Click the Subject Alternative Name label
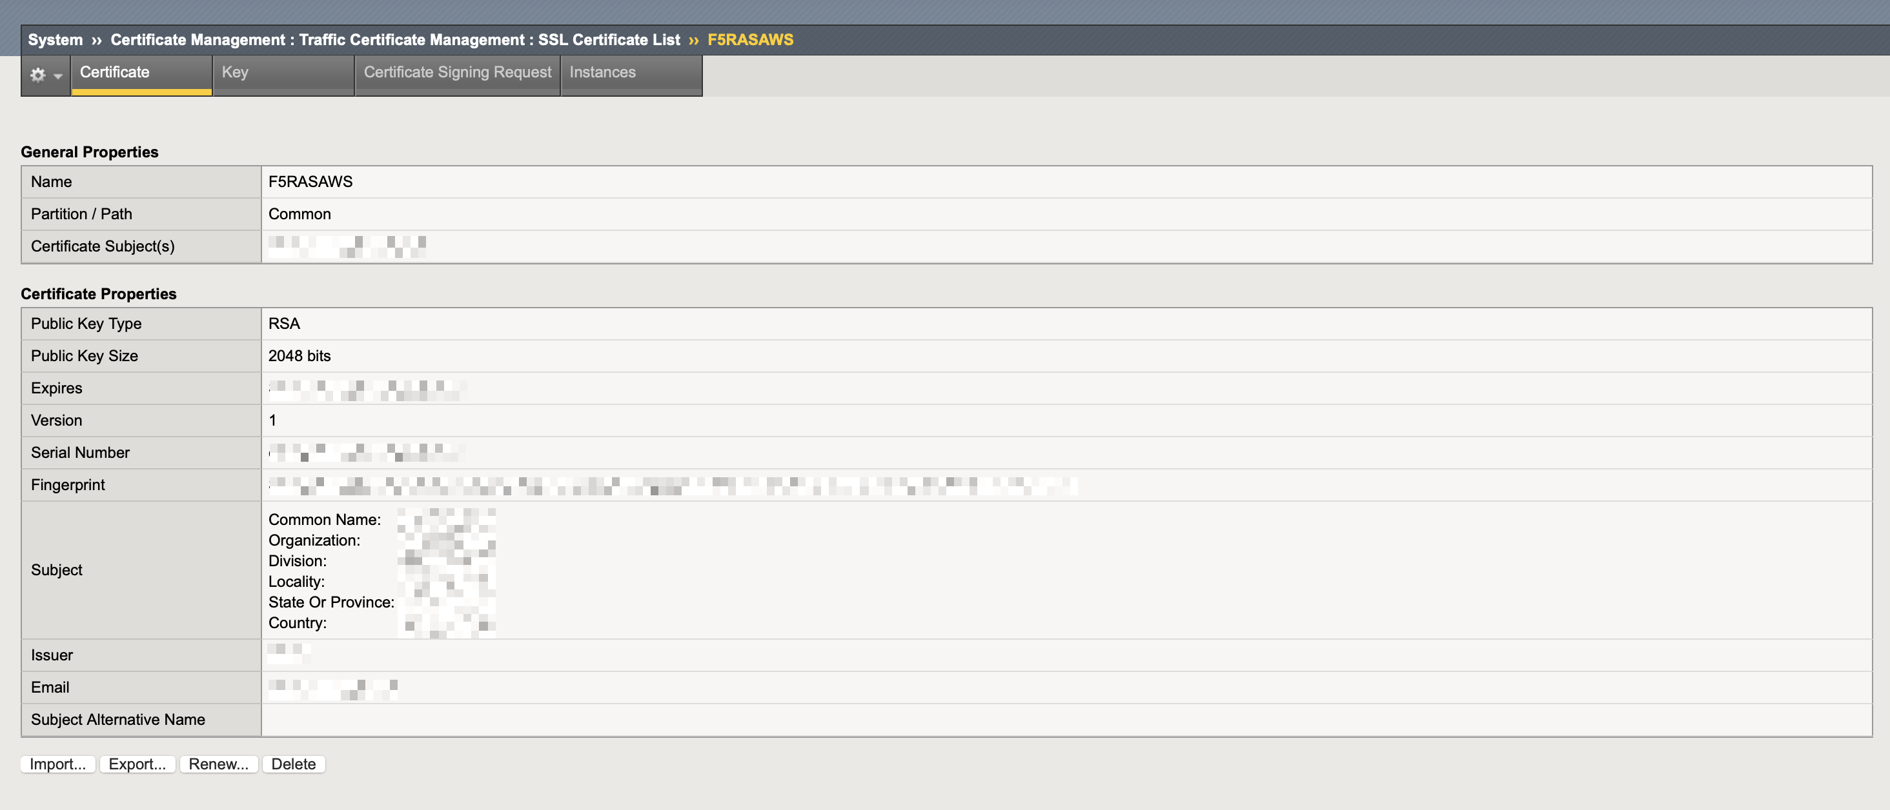 click(118, 719)
